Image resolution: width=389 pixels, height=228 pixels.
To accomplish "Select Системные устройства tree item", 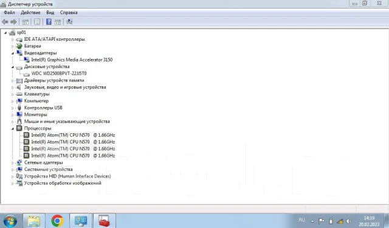I will click(x=49, y=170).
